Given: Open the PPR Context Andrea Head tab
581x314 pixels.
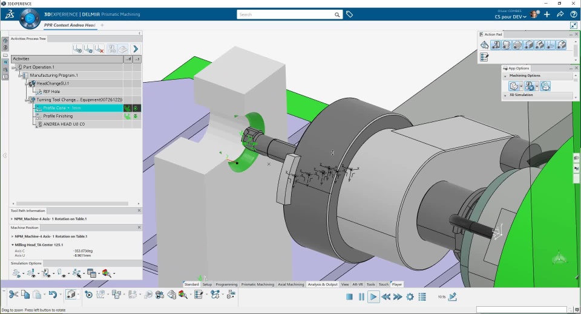Looking at the screenshot, I should coord(70,25).
